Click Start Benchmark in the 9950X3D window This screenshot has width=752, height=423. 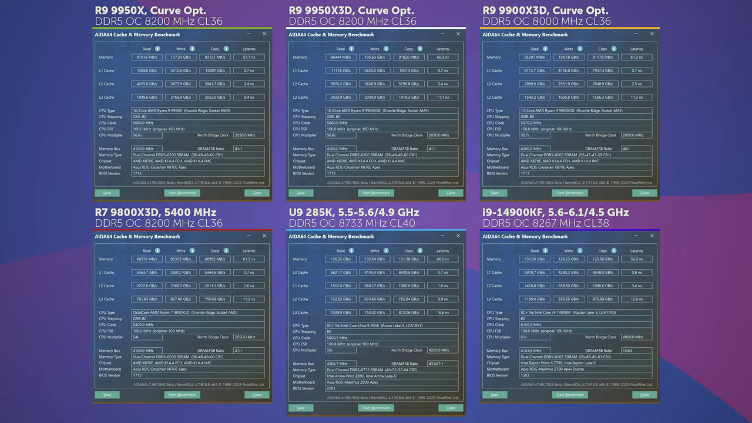click(376, 193)
